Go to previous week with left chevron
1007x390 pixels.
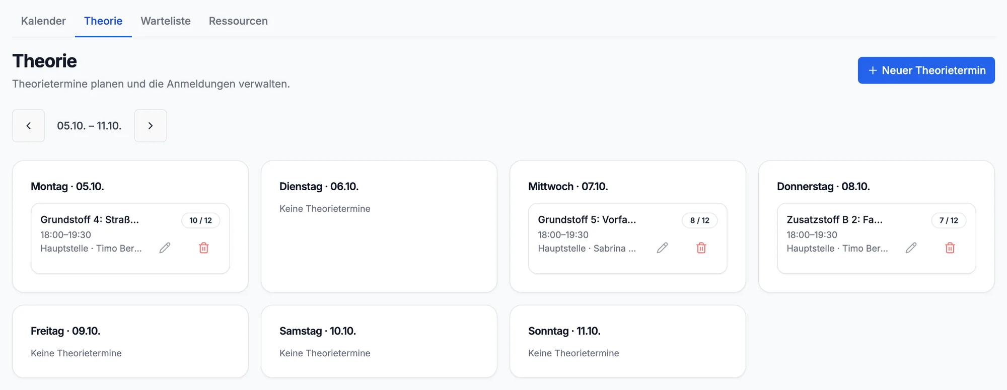coord(29,126)
